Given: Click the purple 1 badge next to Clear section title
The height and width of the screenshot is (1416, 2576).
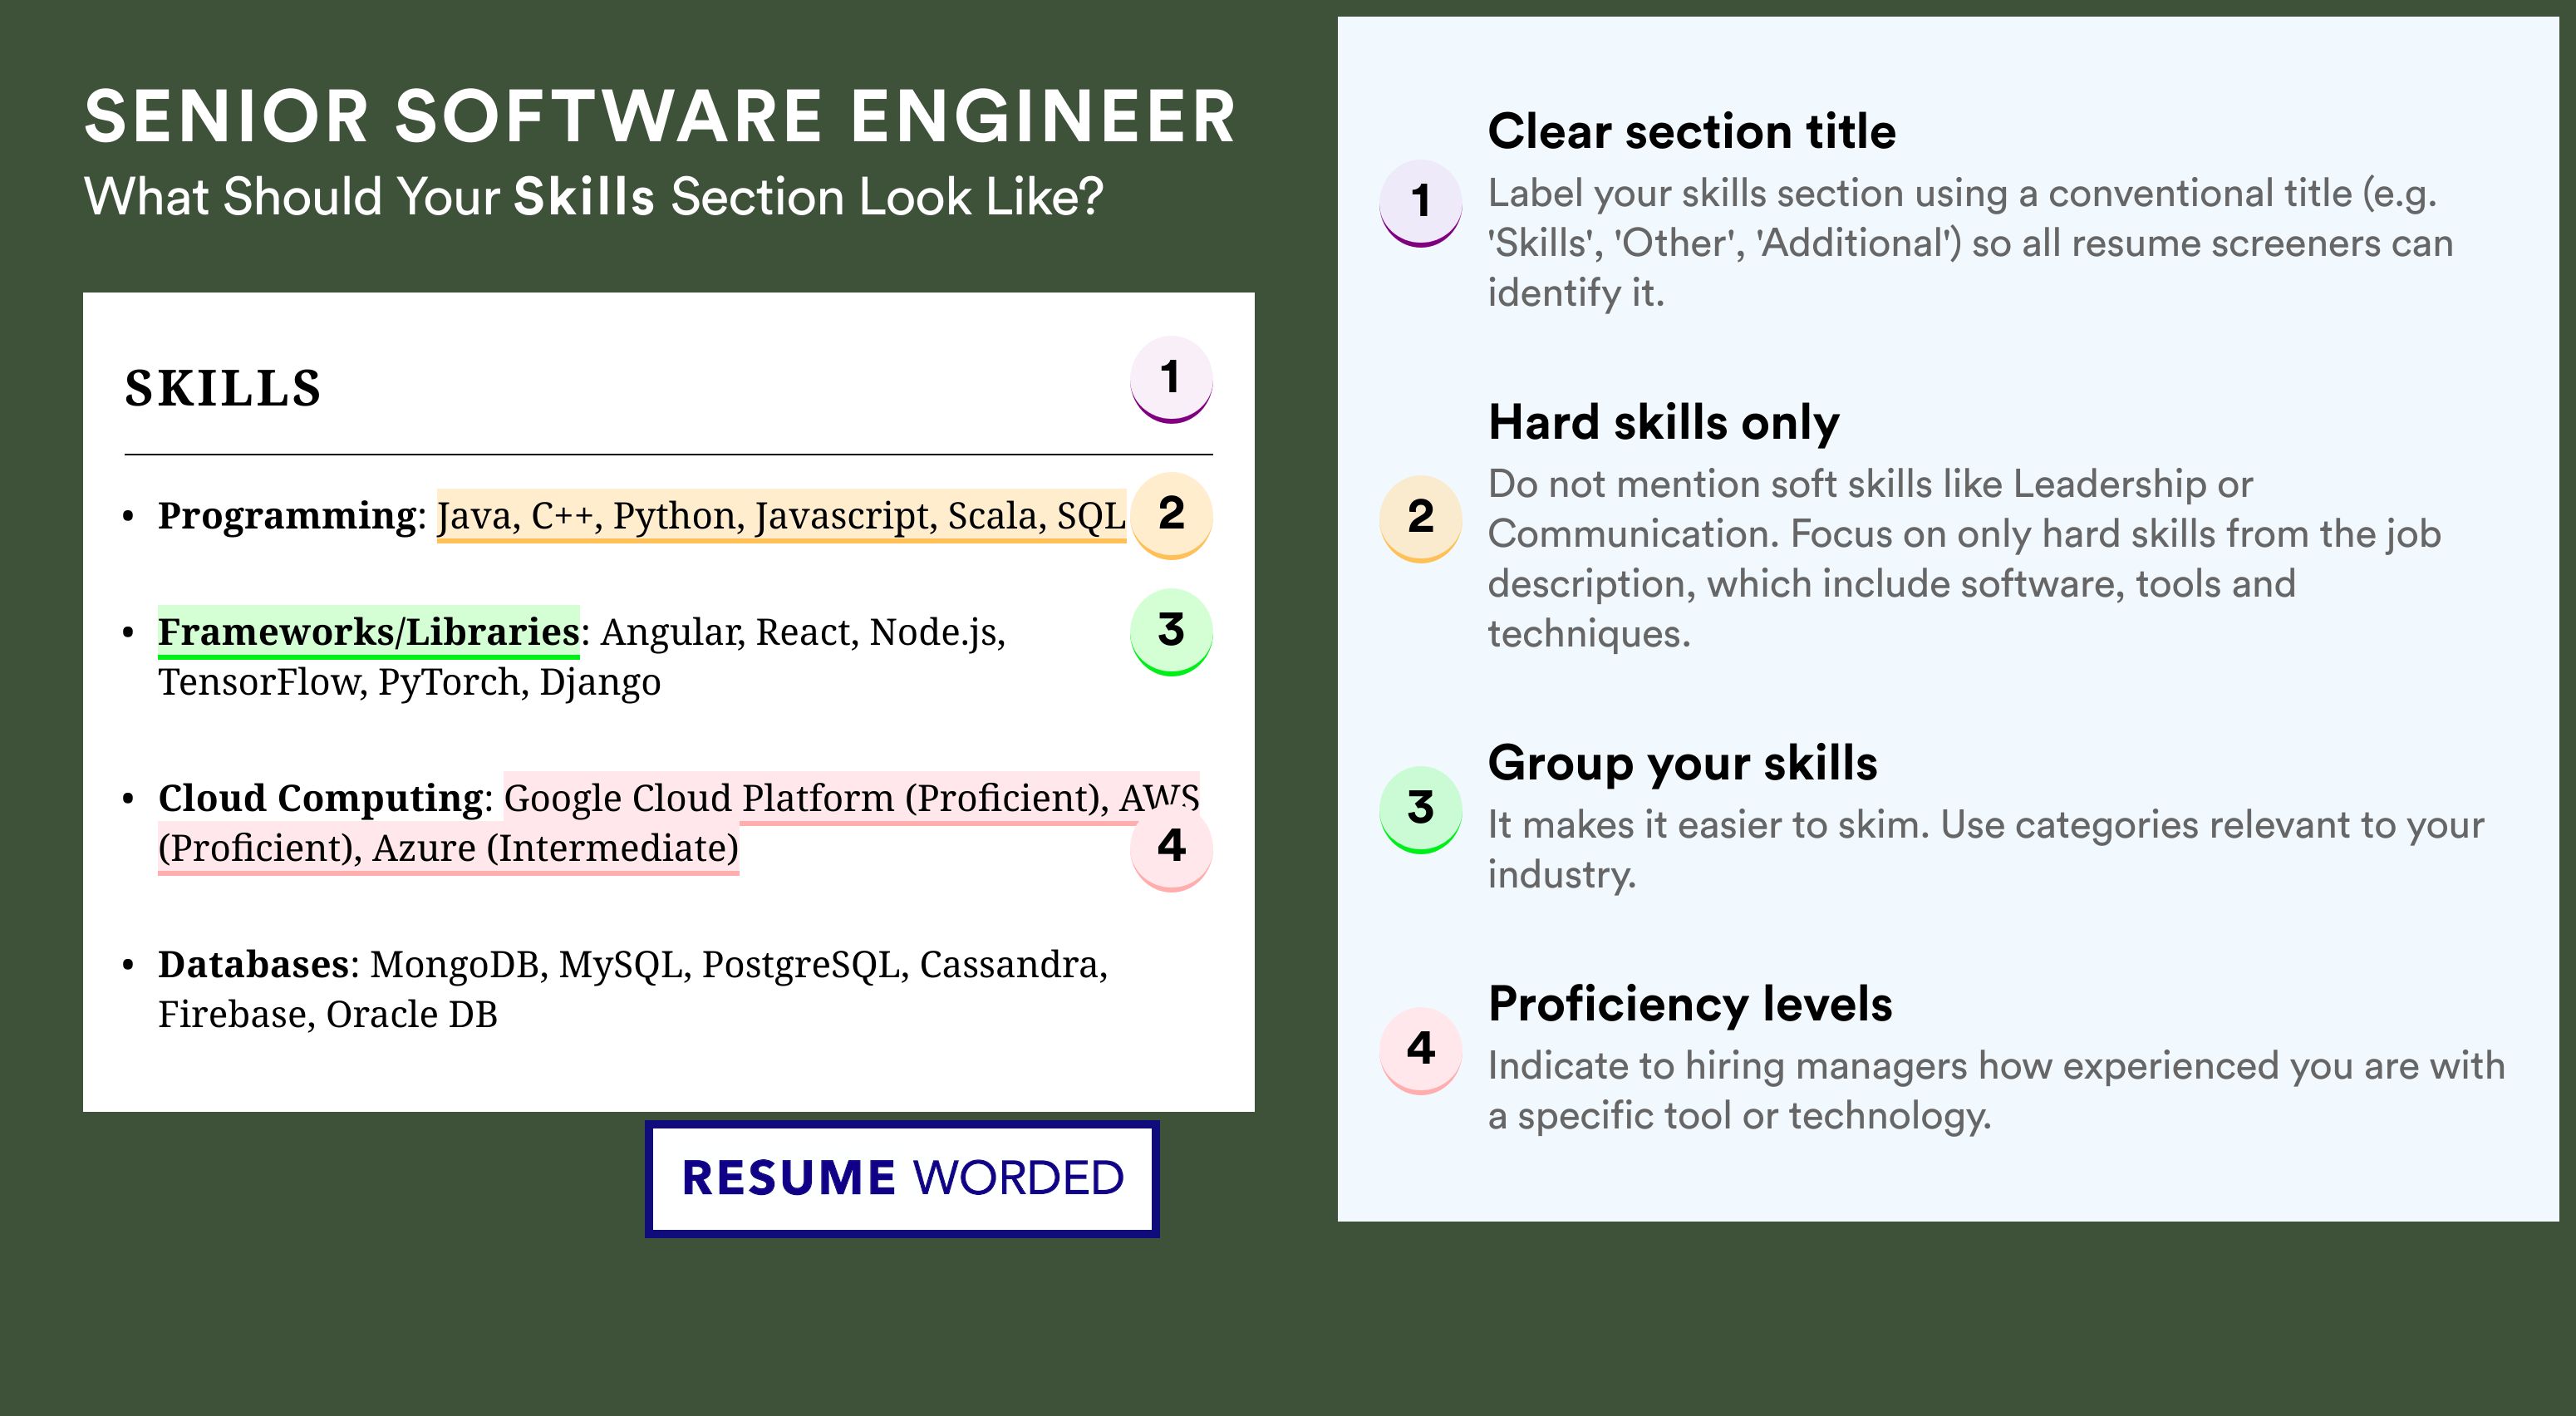Looking at the screenshot, I should tap(1421, 203).
